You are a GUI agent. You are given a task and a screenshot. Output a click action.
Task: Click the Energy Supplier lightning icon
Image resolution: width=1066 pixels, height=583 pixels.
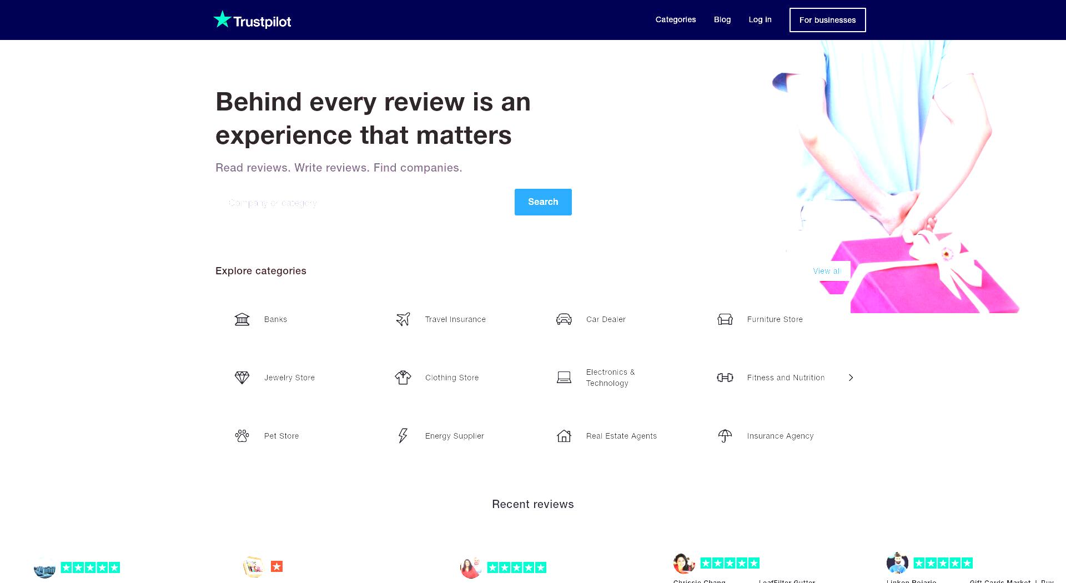point(403,436)
